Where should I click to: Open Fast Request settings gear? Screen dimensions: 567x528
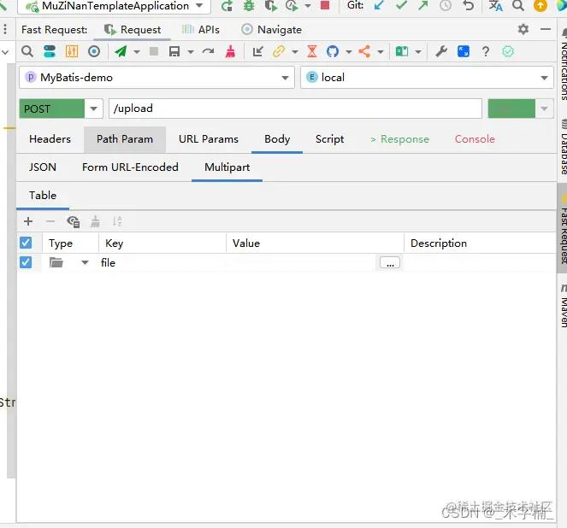[x=523, y=29]
